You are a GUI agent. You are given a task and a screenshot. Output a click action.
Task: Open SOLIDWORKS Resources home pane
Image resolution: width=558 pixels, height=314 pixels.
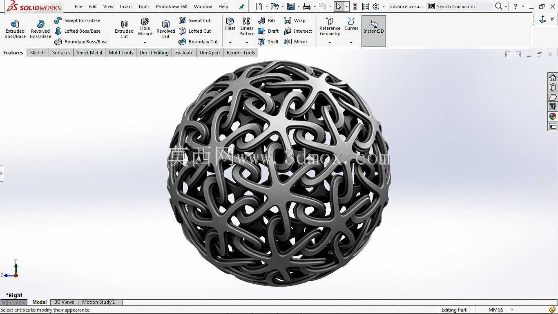[553, 78]
